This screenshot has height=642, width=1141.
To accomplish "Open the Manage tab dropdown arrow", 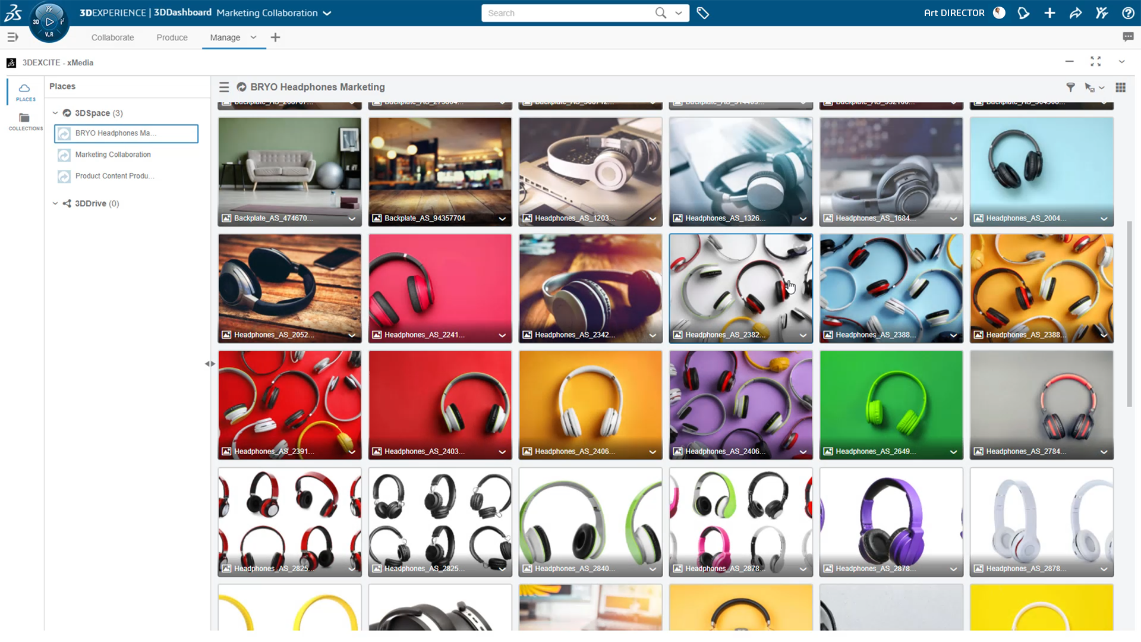I will coord(253,37).
